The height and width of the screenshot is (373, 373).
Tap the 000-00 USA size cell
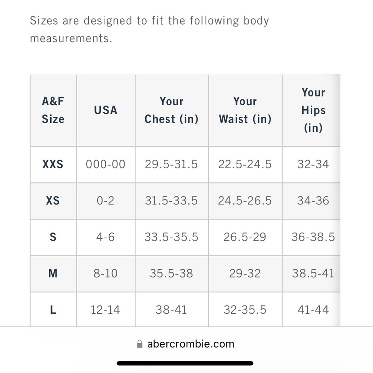click(x=106, y=164)
